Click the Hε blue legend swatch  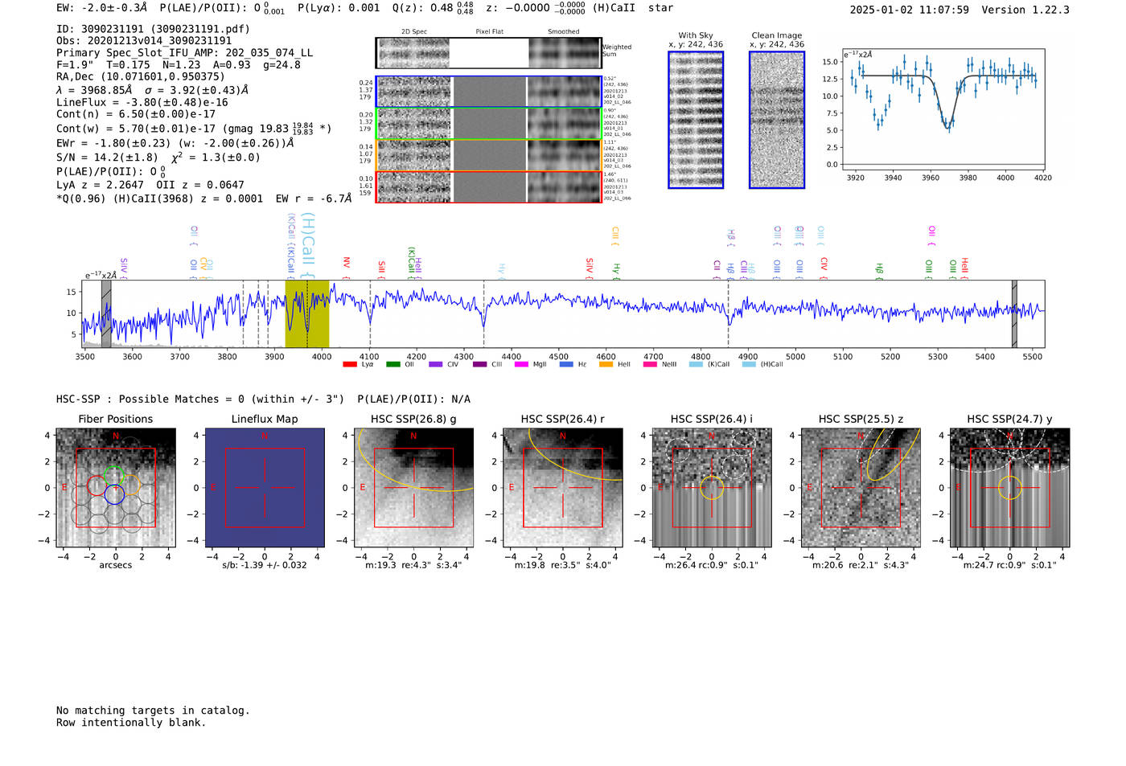point(566,364)
